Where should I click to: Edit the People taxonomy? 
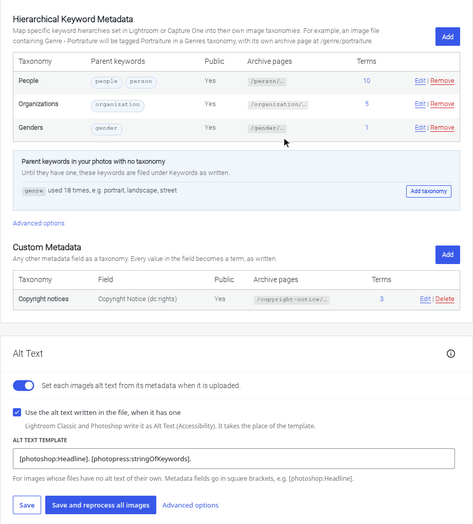420,81
